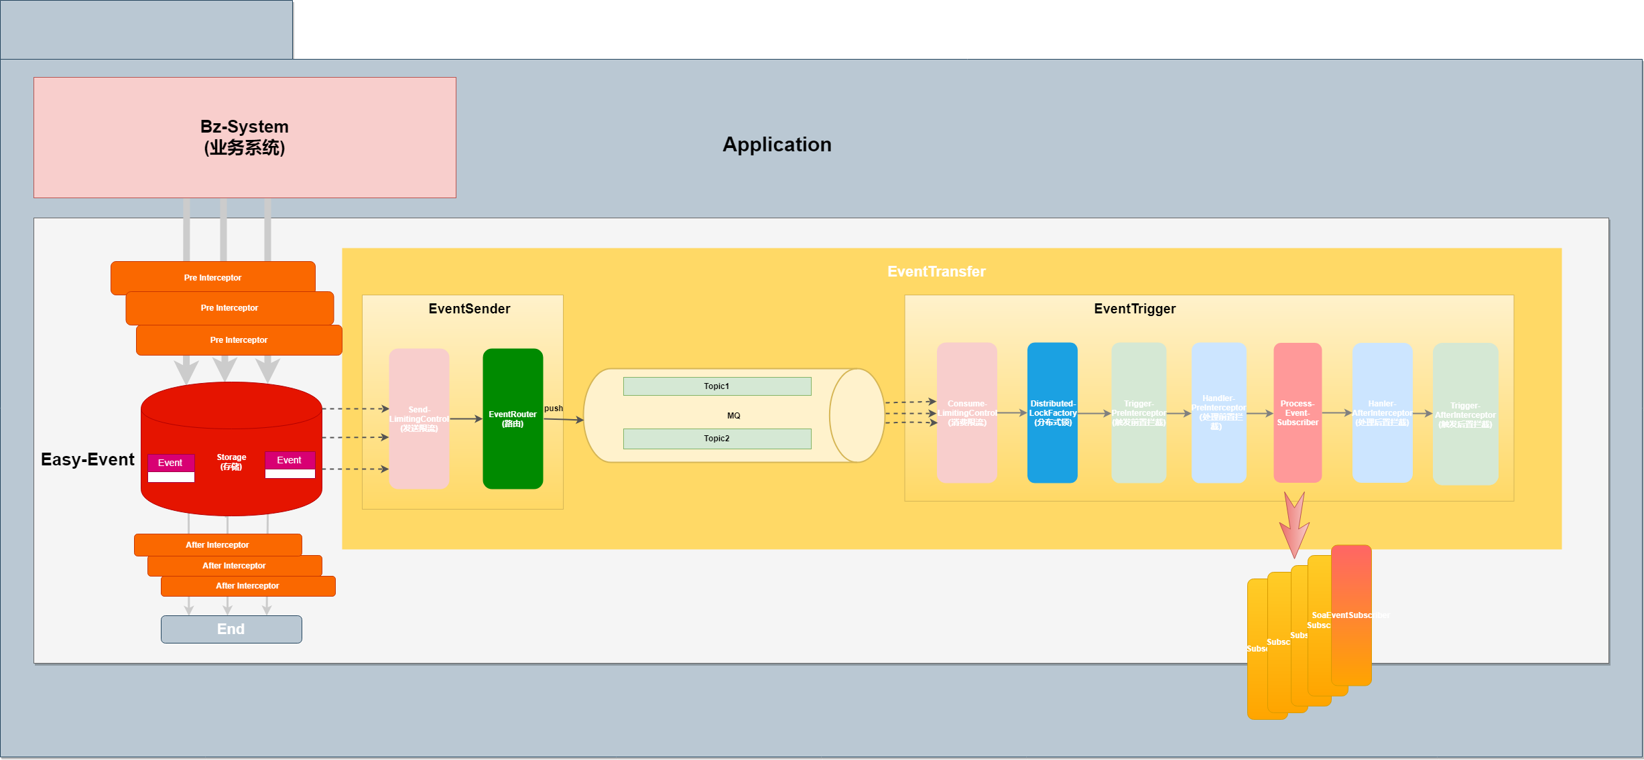The image size is (1644, 760).
Task: Click the topmost Pre Interceptor bar
Action: 212,277
